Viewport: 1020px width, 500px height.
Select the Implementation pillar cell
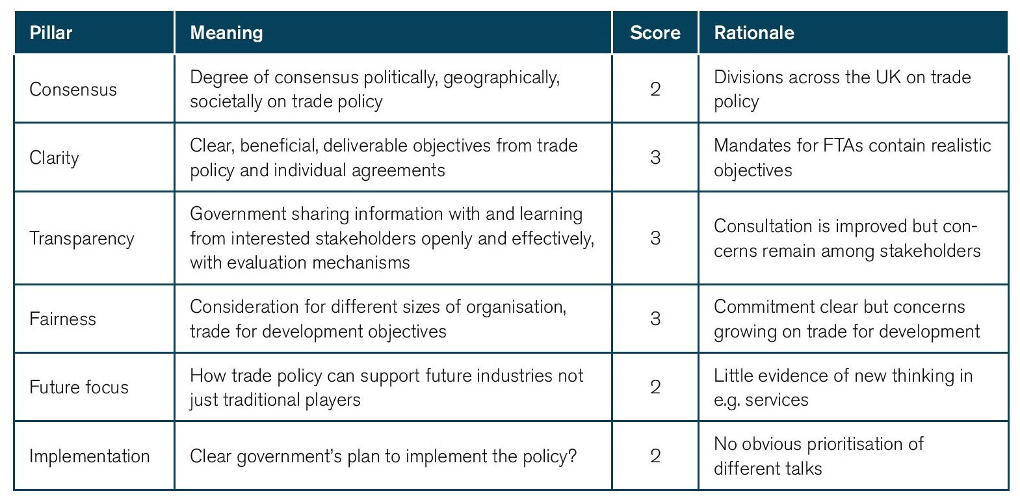(90, 456)
